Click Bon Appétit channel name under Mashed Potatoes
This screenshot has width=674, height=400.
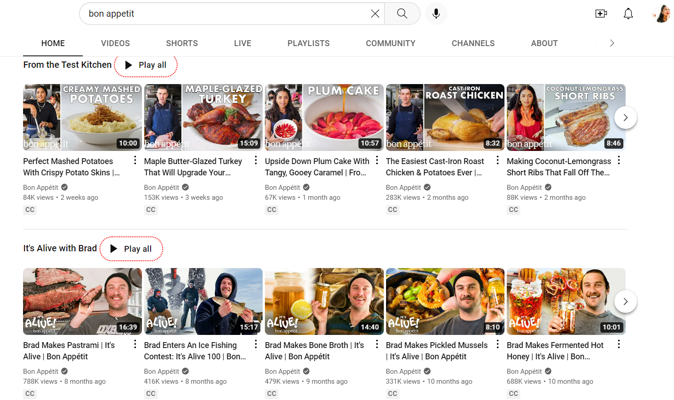(41, 187)
